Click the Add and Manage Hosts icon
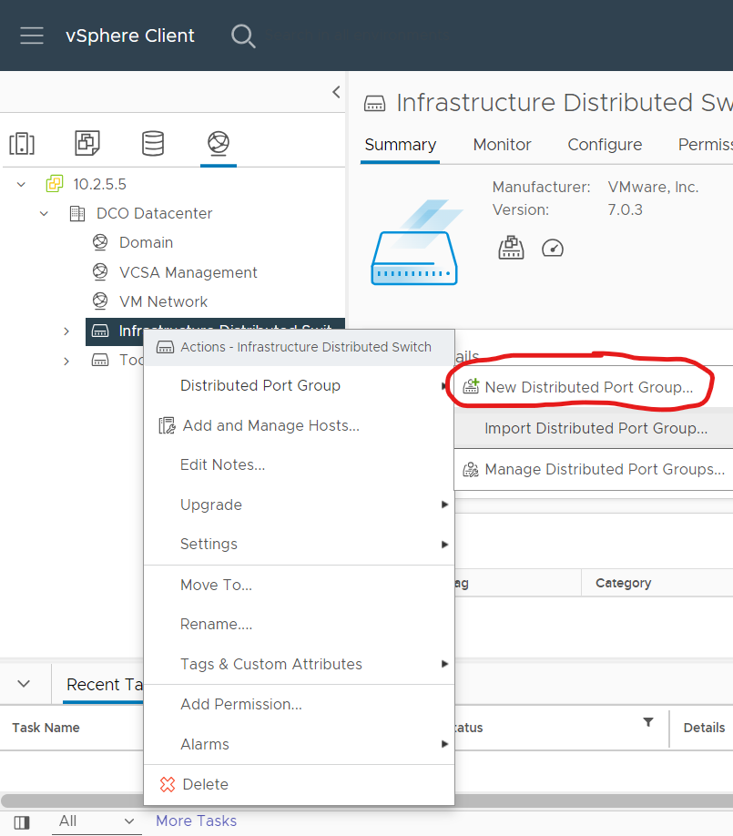The width and height of the screenshot is (733, 836). pyautogui.click(x=167, y=425)
